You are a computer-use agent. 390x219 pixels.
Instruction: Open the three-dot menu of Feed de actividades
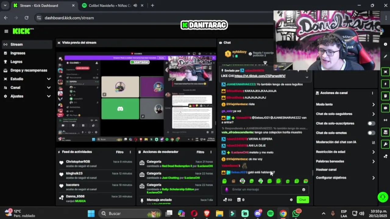coord(130,152)
